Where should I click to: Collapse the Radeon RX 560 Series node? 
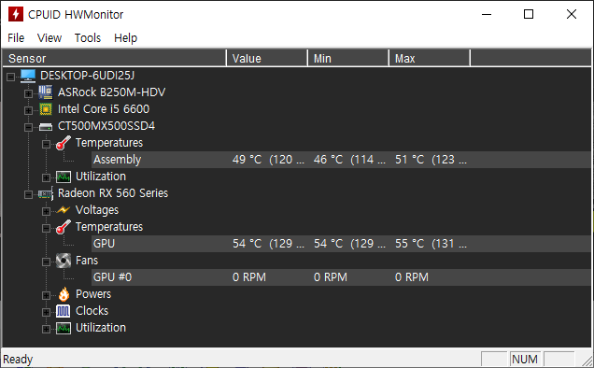coord(28,195)
